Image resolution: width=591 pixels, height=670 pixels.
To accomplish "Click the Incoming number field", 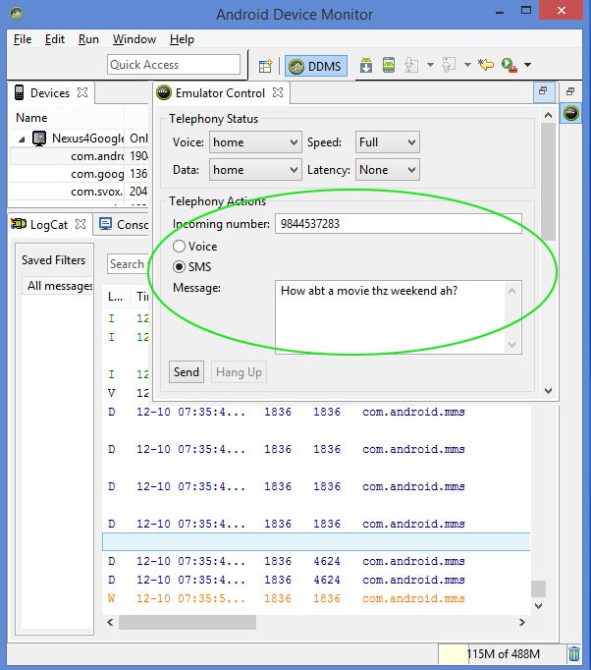I will (x=398, y=223).
